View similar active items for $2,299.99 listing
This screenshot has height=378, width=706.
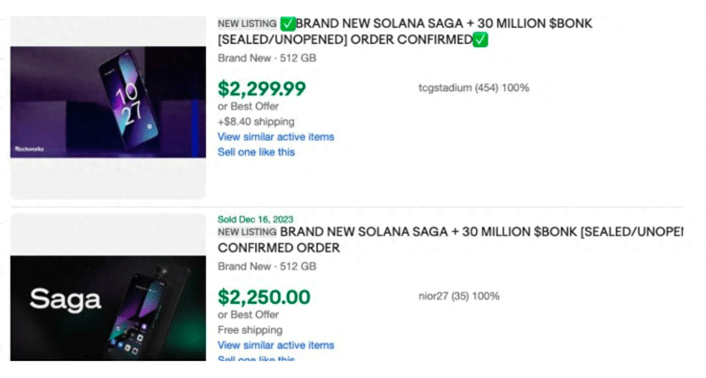276,137
